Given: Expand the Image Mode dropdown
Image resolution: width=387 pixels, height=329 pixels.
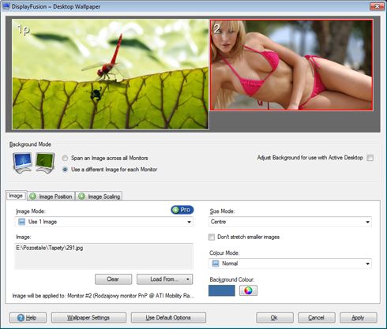Looking at the screenshot, I should pos(189,222).
